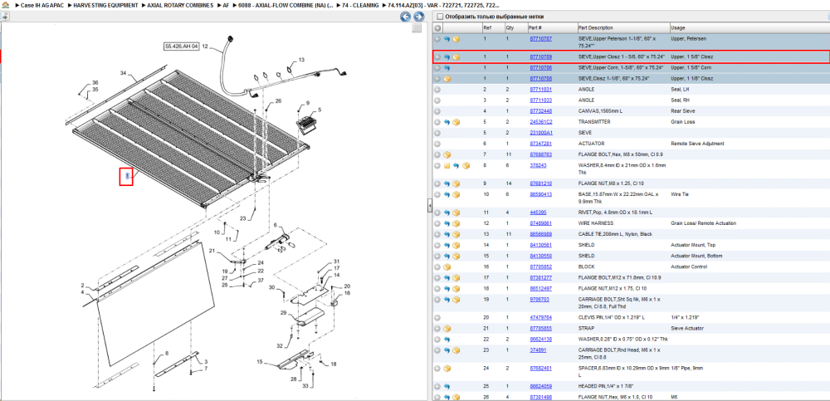The height and width of the screenshot is (401, 830).
Task: Click the box icon for FLANGE NUT 87681210
Action: click(x=456, y=183)
